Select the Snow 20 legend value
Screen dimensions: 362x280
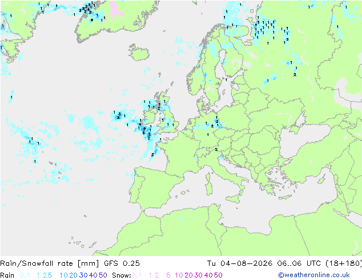(x=188, y=275)
